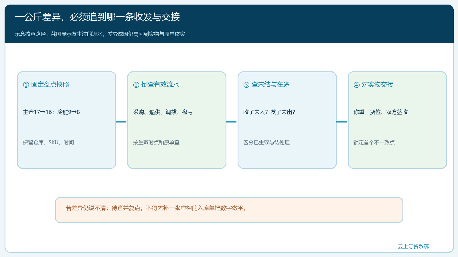The height and width of the screenshot is (257, 458).
Task: Click the text 收了未入？发了未出？
Action: pyautogui.click(x=269, y=112)
